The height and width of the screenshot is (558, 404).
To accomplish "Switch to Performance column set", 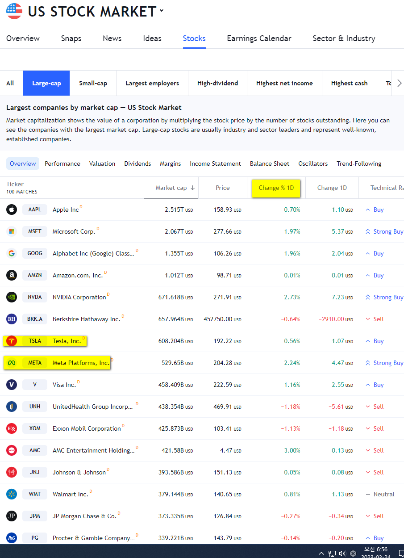I will pos(62,164).
